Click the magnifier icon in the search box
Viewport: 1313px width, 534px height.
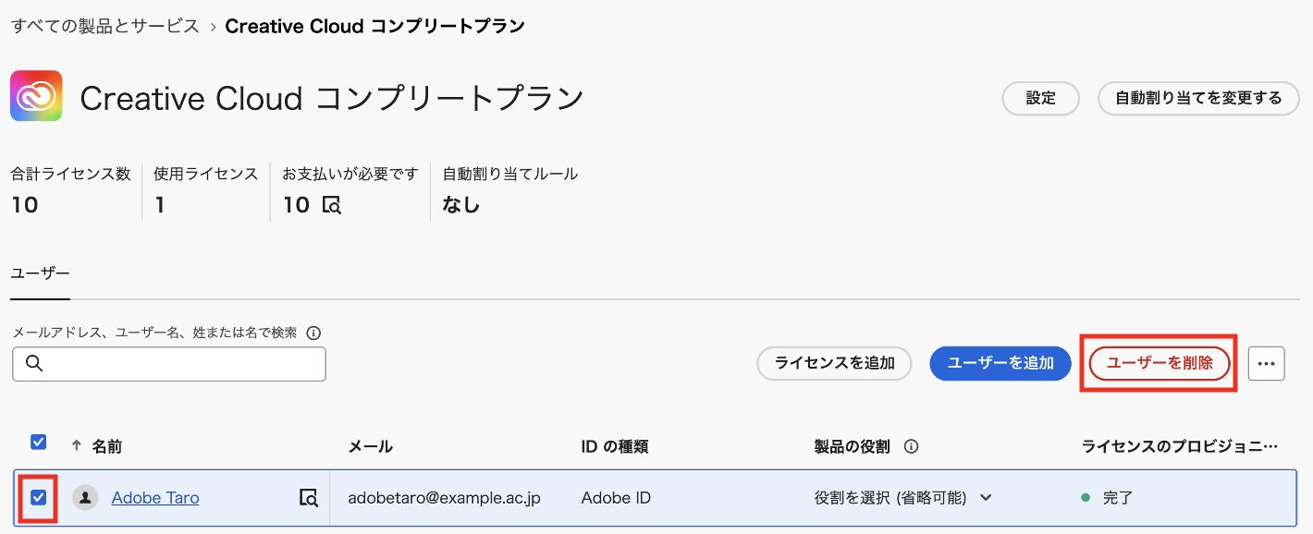point(34,364)
